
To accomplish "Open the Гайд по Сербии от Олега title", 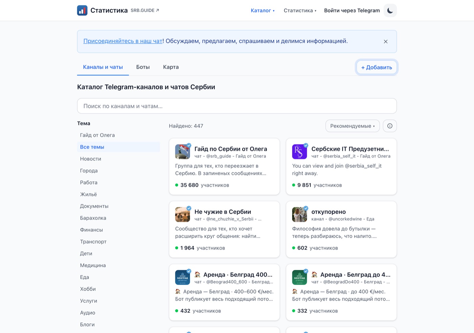I will [x=231, y=149].
